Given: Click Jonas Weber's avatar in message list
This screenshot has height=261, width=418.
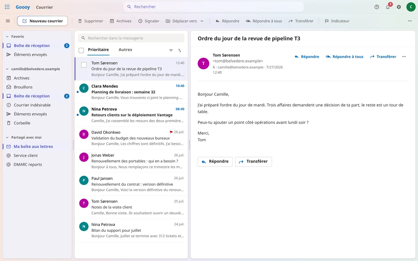Looking at the screenshot, I should click(84, 157).
